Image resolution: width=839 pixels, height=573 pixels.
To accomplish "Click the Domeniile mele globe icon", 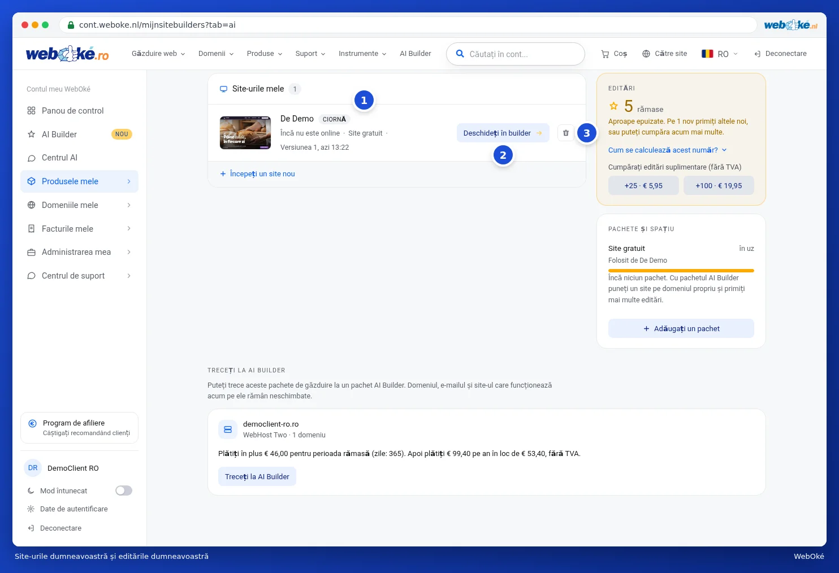I will pos(32,205).
